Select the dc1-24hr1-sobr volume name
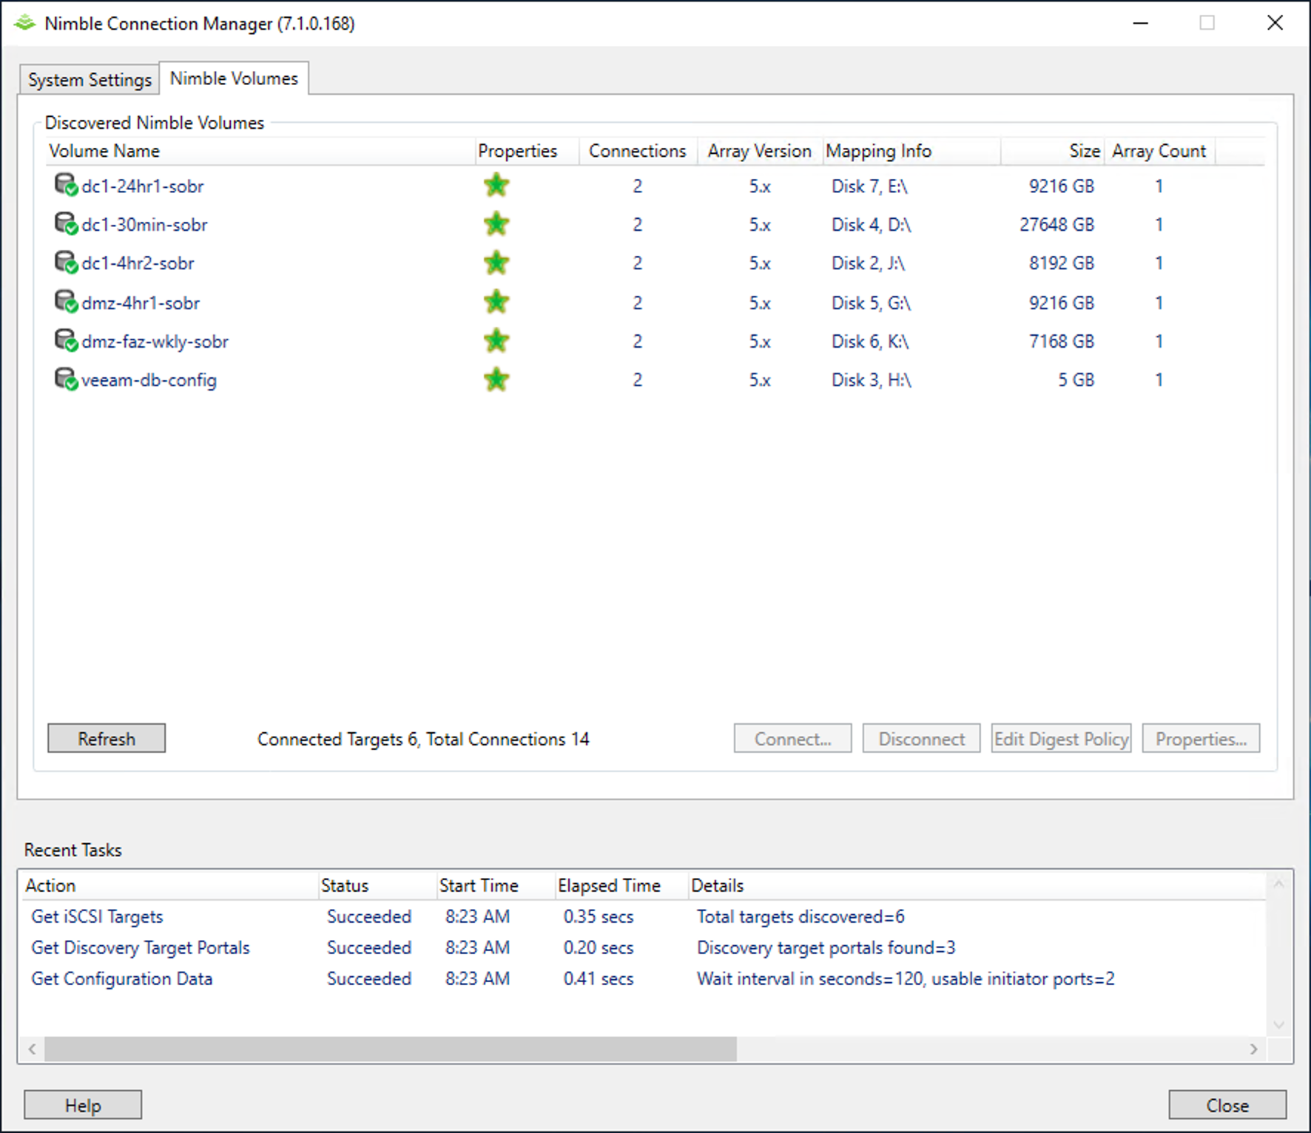The height and width of the screenshot is (1133, 1311). coord(142,186)
